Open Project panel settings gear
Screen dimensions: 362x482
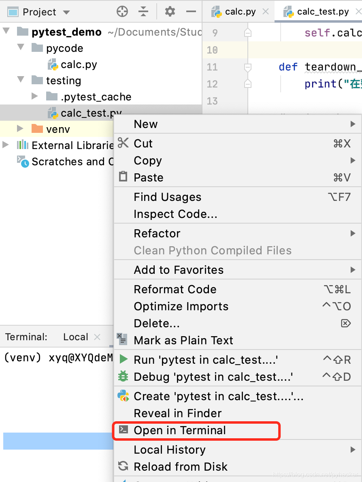pos(170,12)
